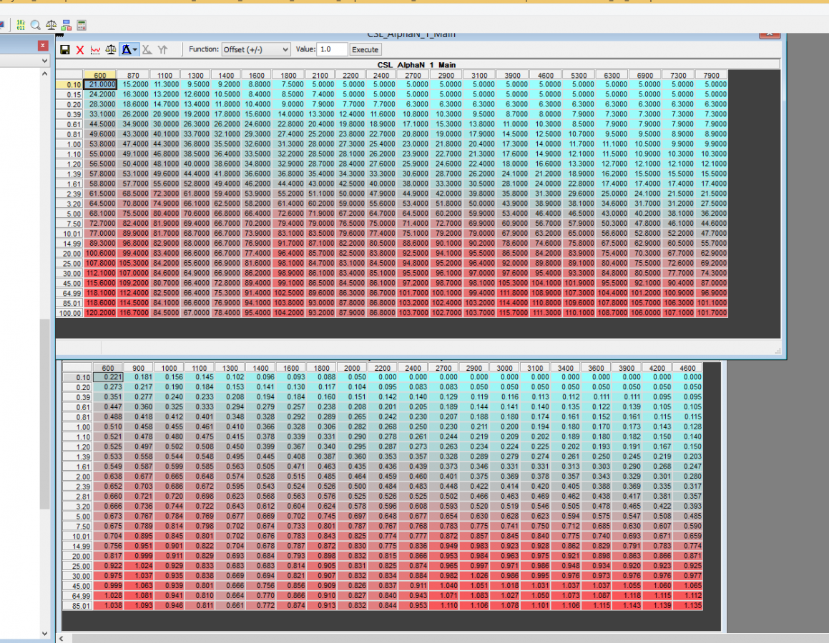Select cell 96.9000 in the top table
Image resolution: width=829 pixels, height=643 pixels.
(711, 293)
